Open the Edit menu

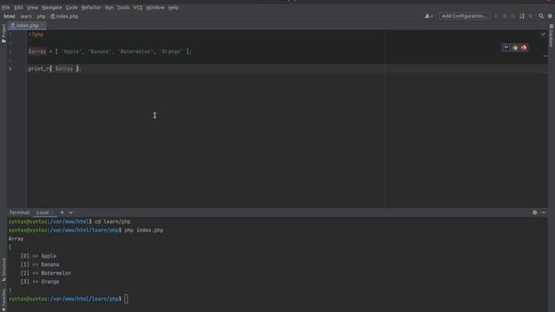18,8
